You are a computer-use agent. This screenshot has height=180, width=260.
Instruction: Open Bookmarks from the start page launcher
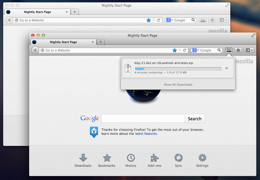pyautogui.click(x=107, y=160)
